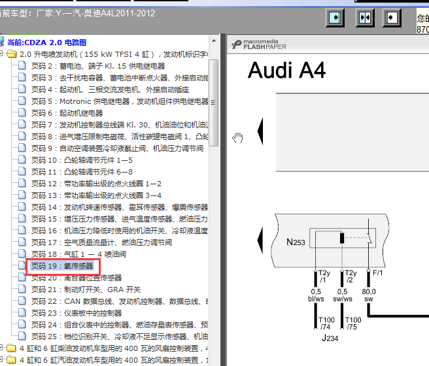
Task: Click the Audi A4 diagram title
Action: 286,70
